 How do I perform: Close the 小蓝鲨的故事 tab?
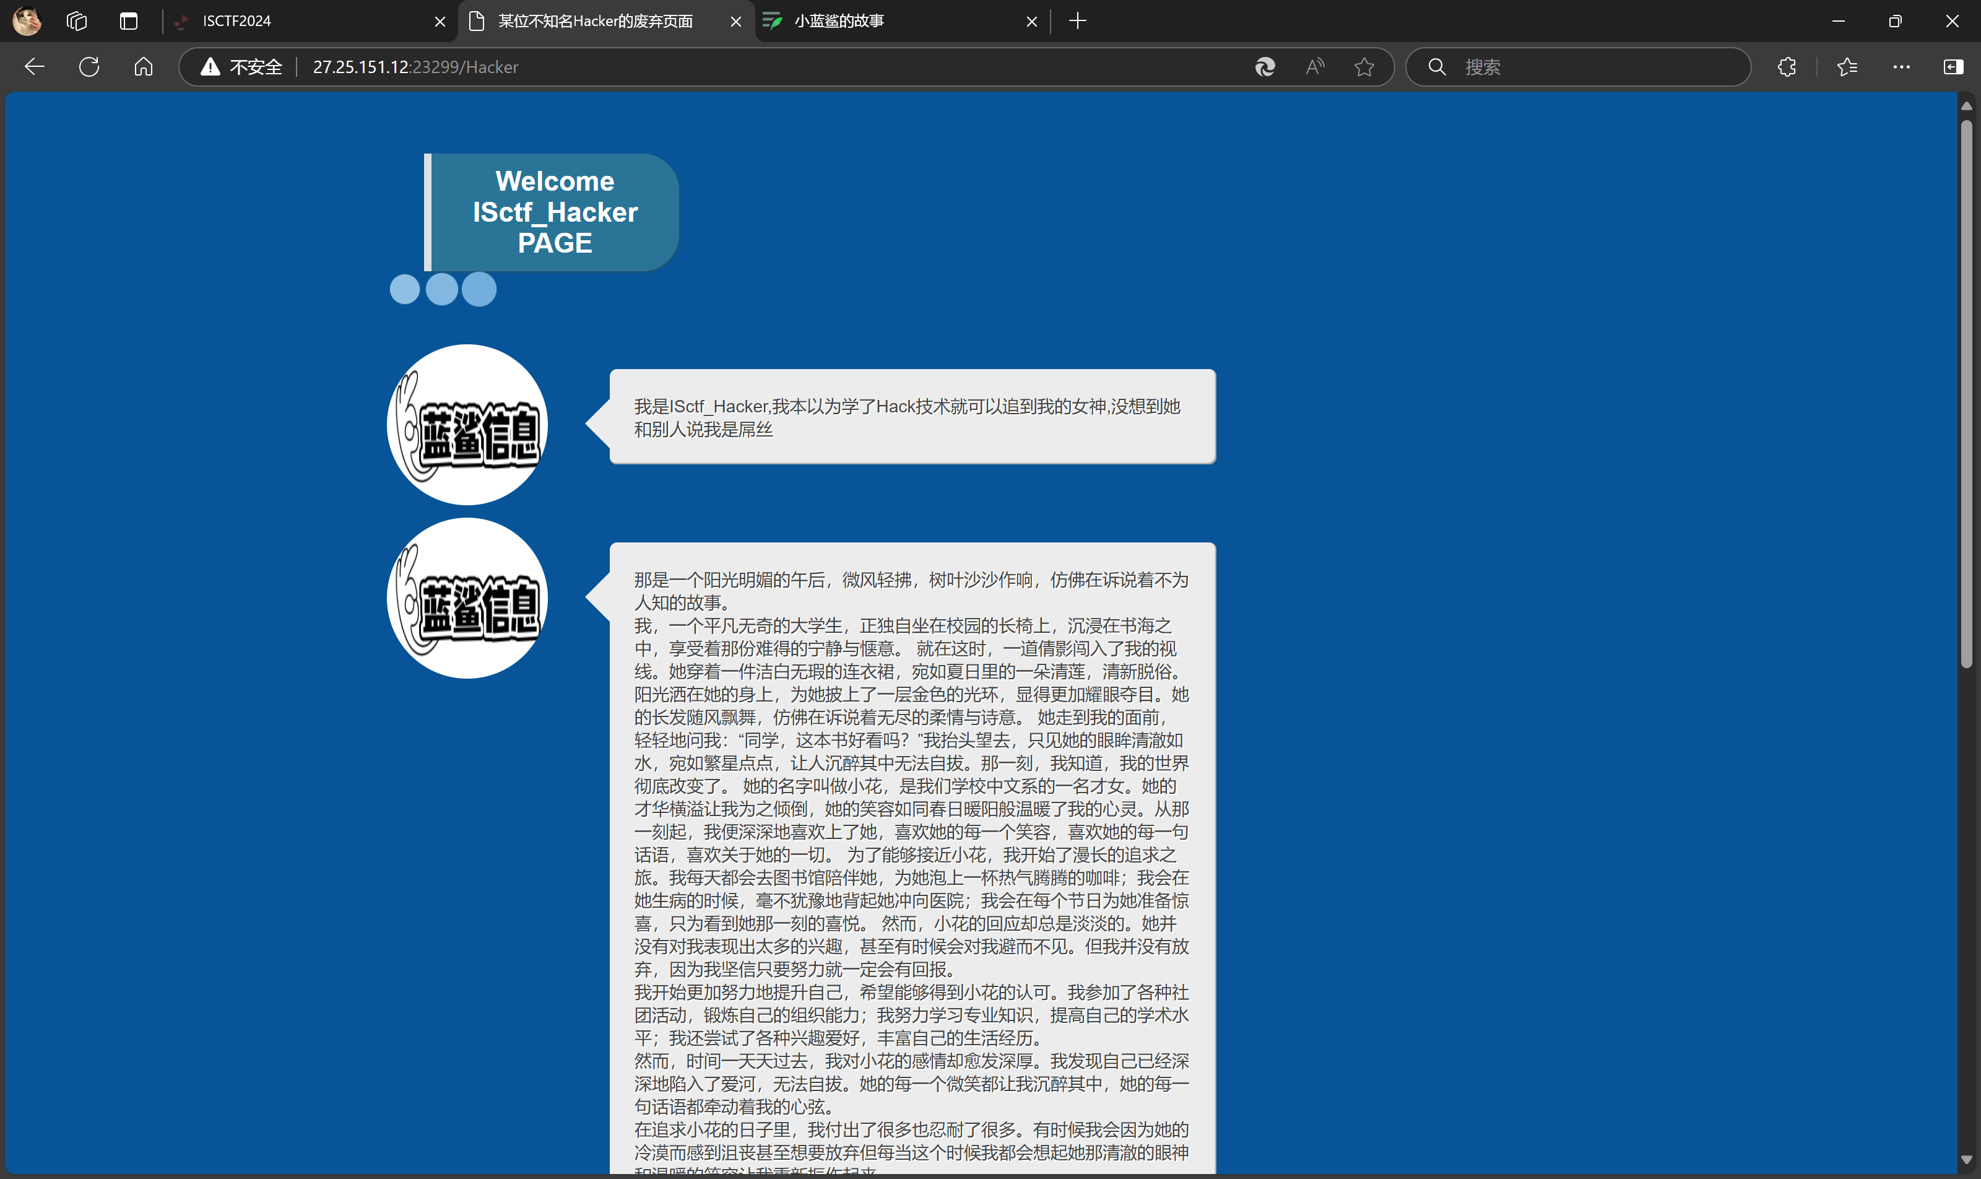tap(1031, 22)
